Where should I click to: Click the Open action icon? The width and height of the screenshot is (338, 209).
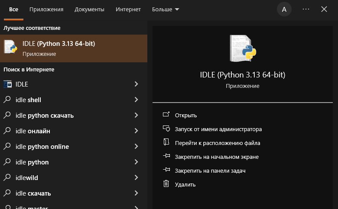[166, 115]
